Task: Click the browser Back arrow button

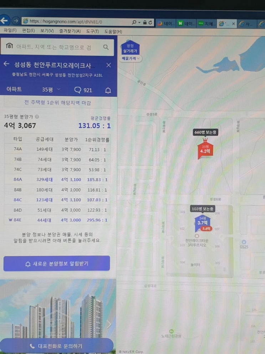Action: [x=5, y=21]
